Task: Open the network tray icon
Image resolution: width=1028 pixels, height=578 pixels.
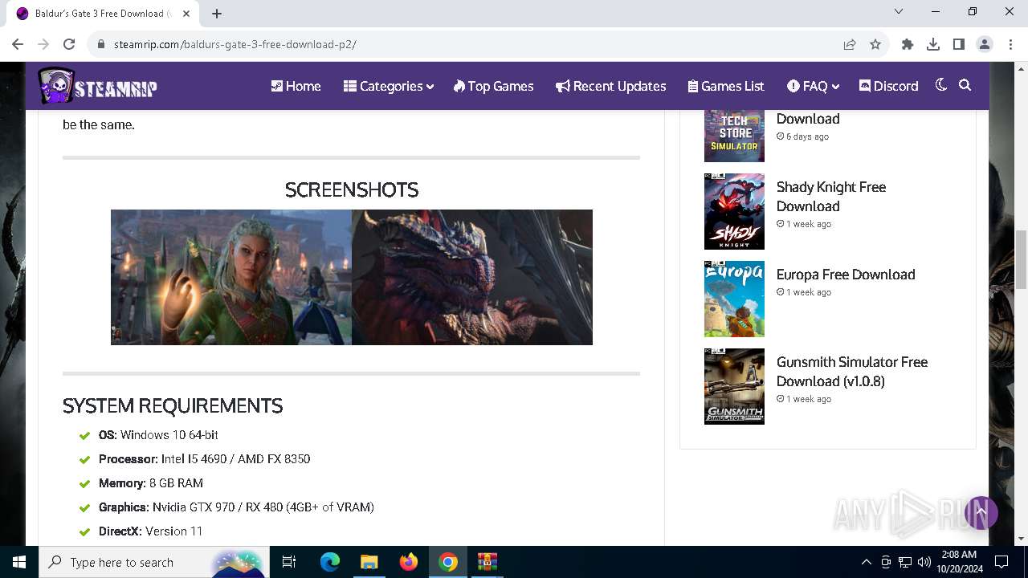Action: point(905,562)
